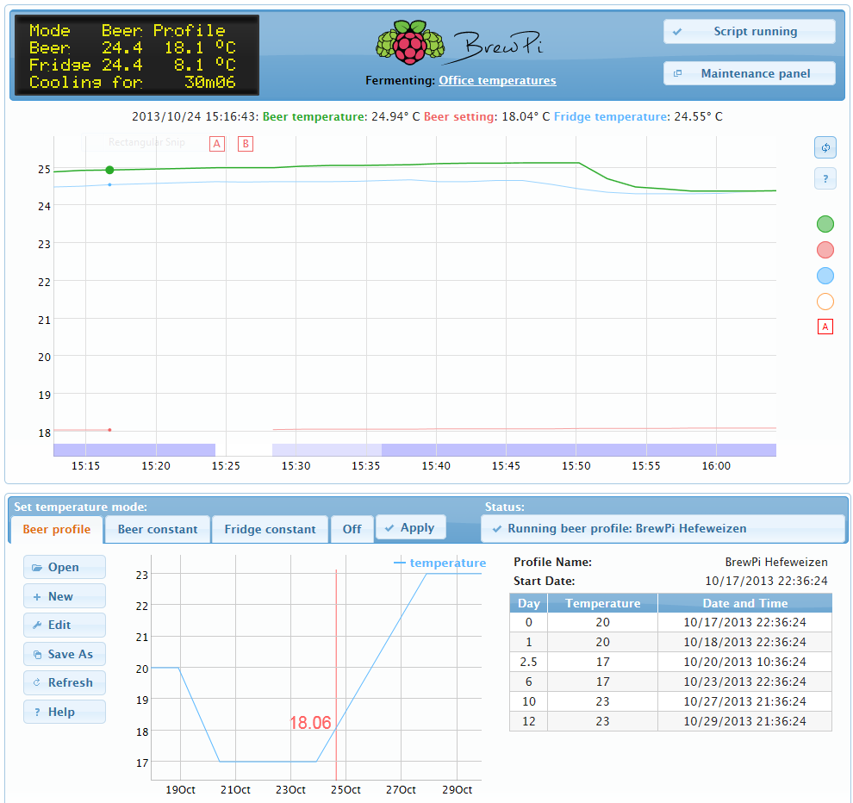The image size is (853, 803).
Task: Open profile Help
Action: [65, 712]
